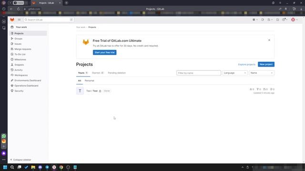Select the All sub-tab
305x171 pixels.
pos(80,81)
